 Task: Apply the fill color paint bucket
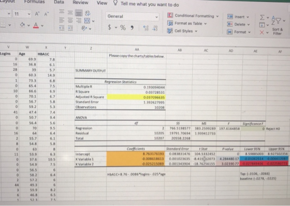pos(22,24)
